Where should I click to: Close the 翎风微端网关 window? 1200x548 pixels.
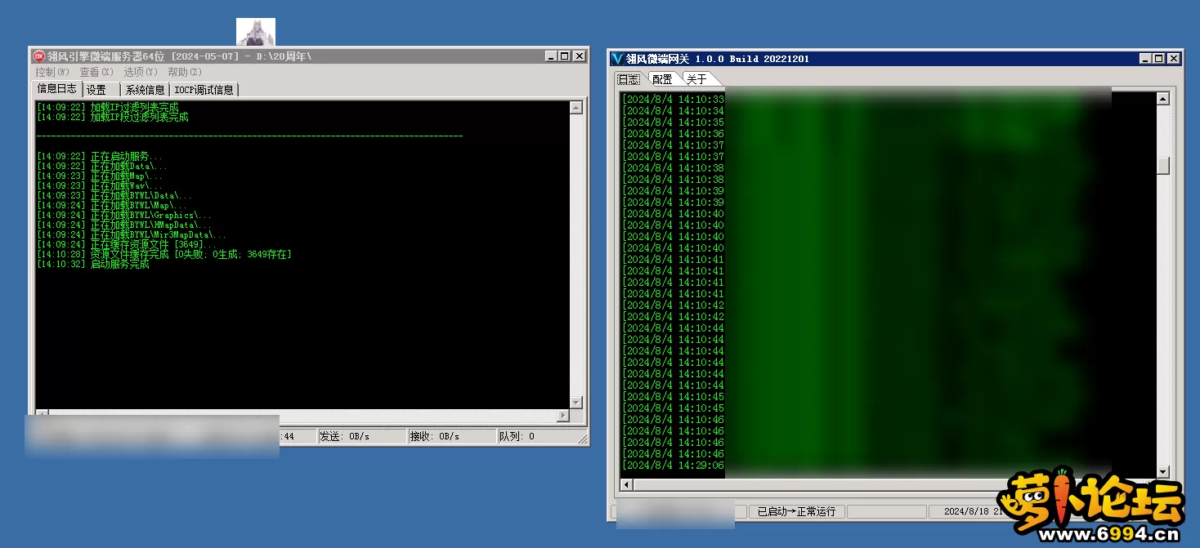(1174, 59)
